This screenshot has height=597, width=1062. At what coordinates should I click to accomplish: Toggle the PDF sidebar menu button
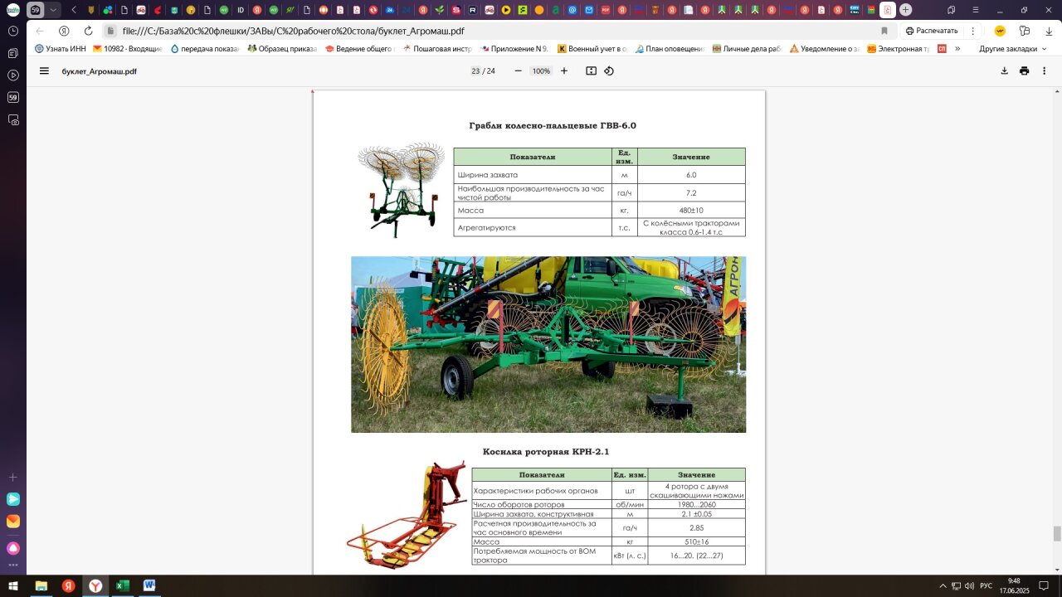click(44, 71)
